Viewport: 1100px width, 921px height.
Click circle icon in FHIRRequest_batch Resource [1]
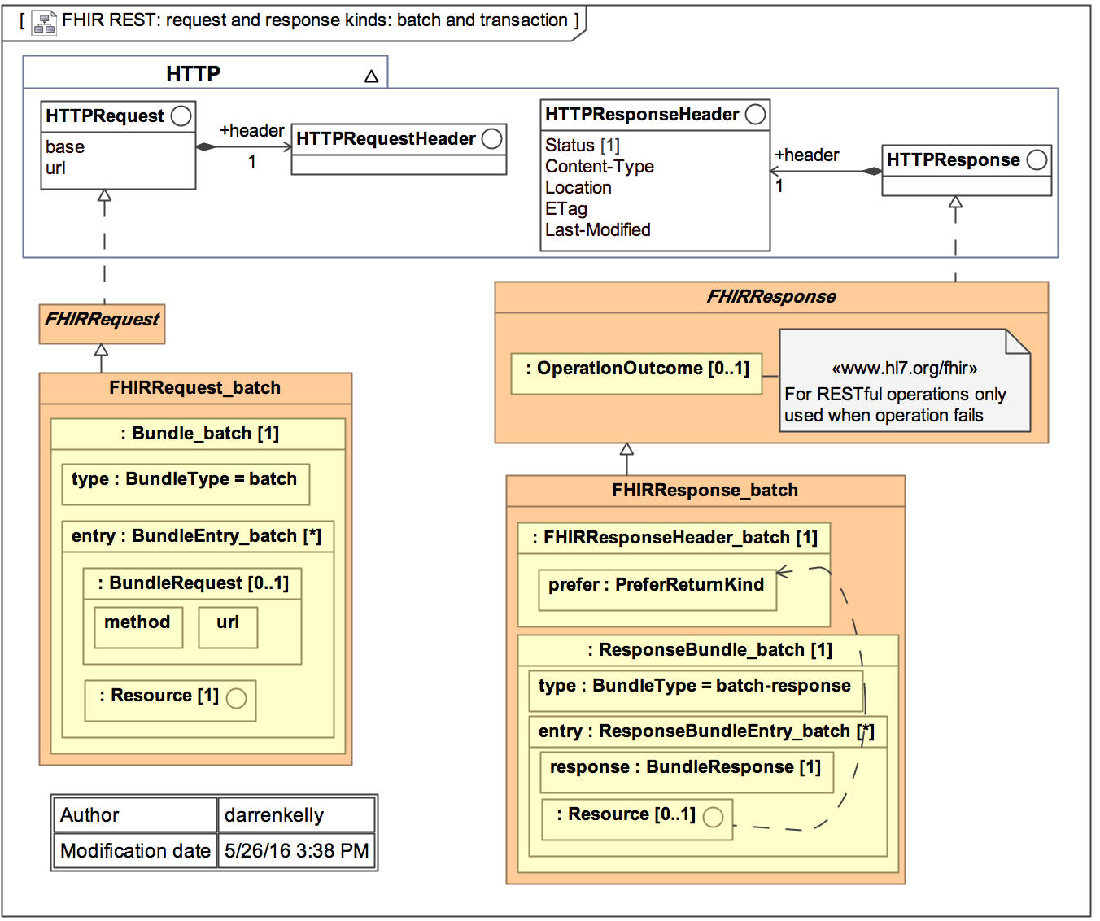[236, 698]
